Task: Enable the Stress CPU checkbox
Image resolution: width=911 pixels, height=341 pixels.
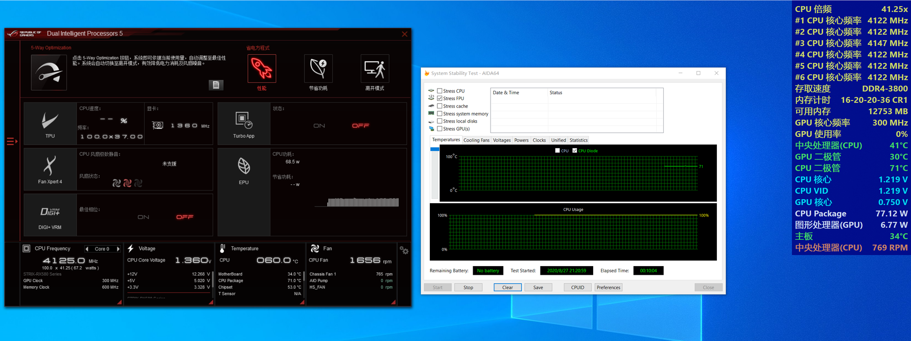Action: [439, 91]
